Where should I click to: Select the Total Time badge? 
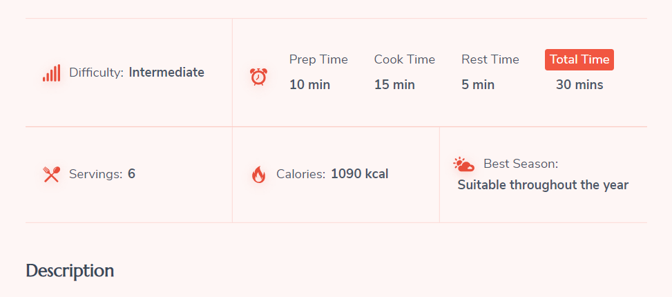click(579, 59)
